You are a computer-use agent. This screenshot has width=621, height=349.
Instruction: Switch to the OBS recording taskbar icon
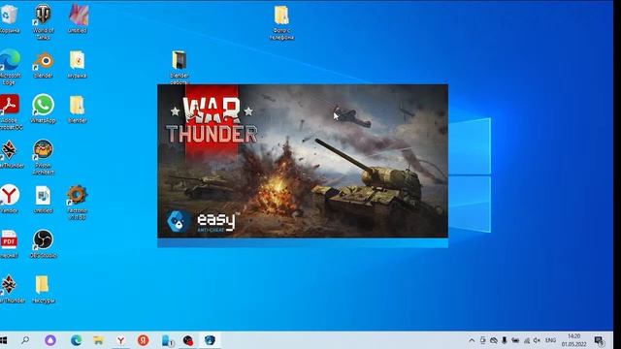coord(188,340)
